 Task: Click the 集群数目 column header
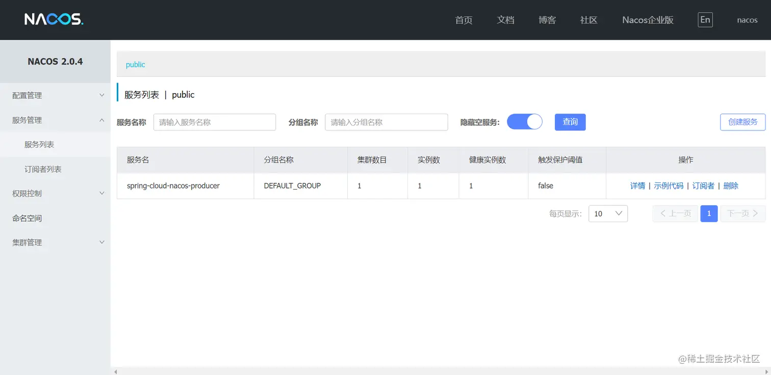(x=378, y=159)
